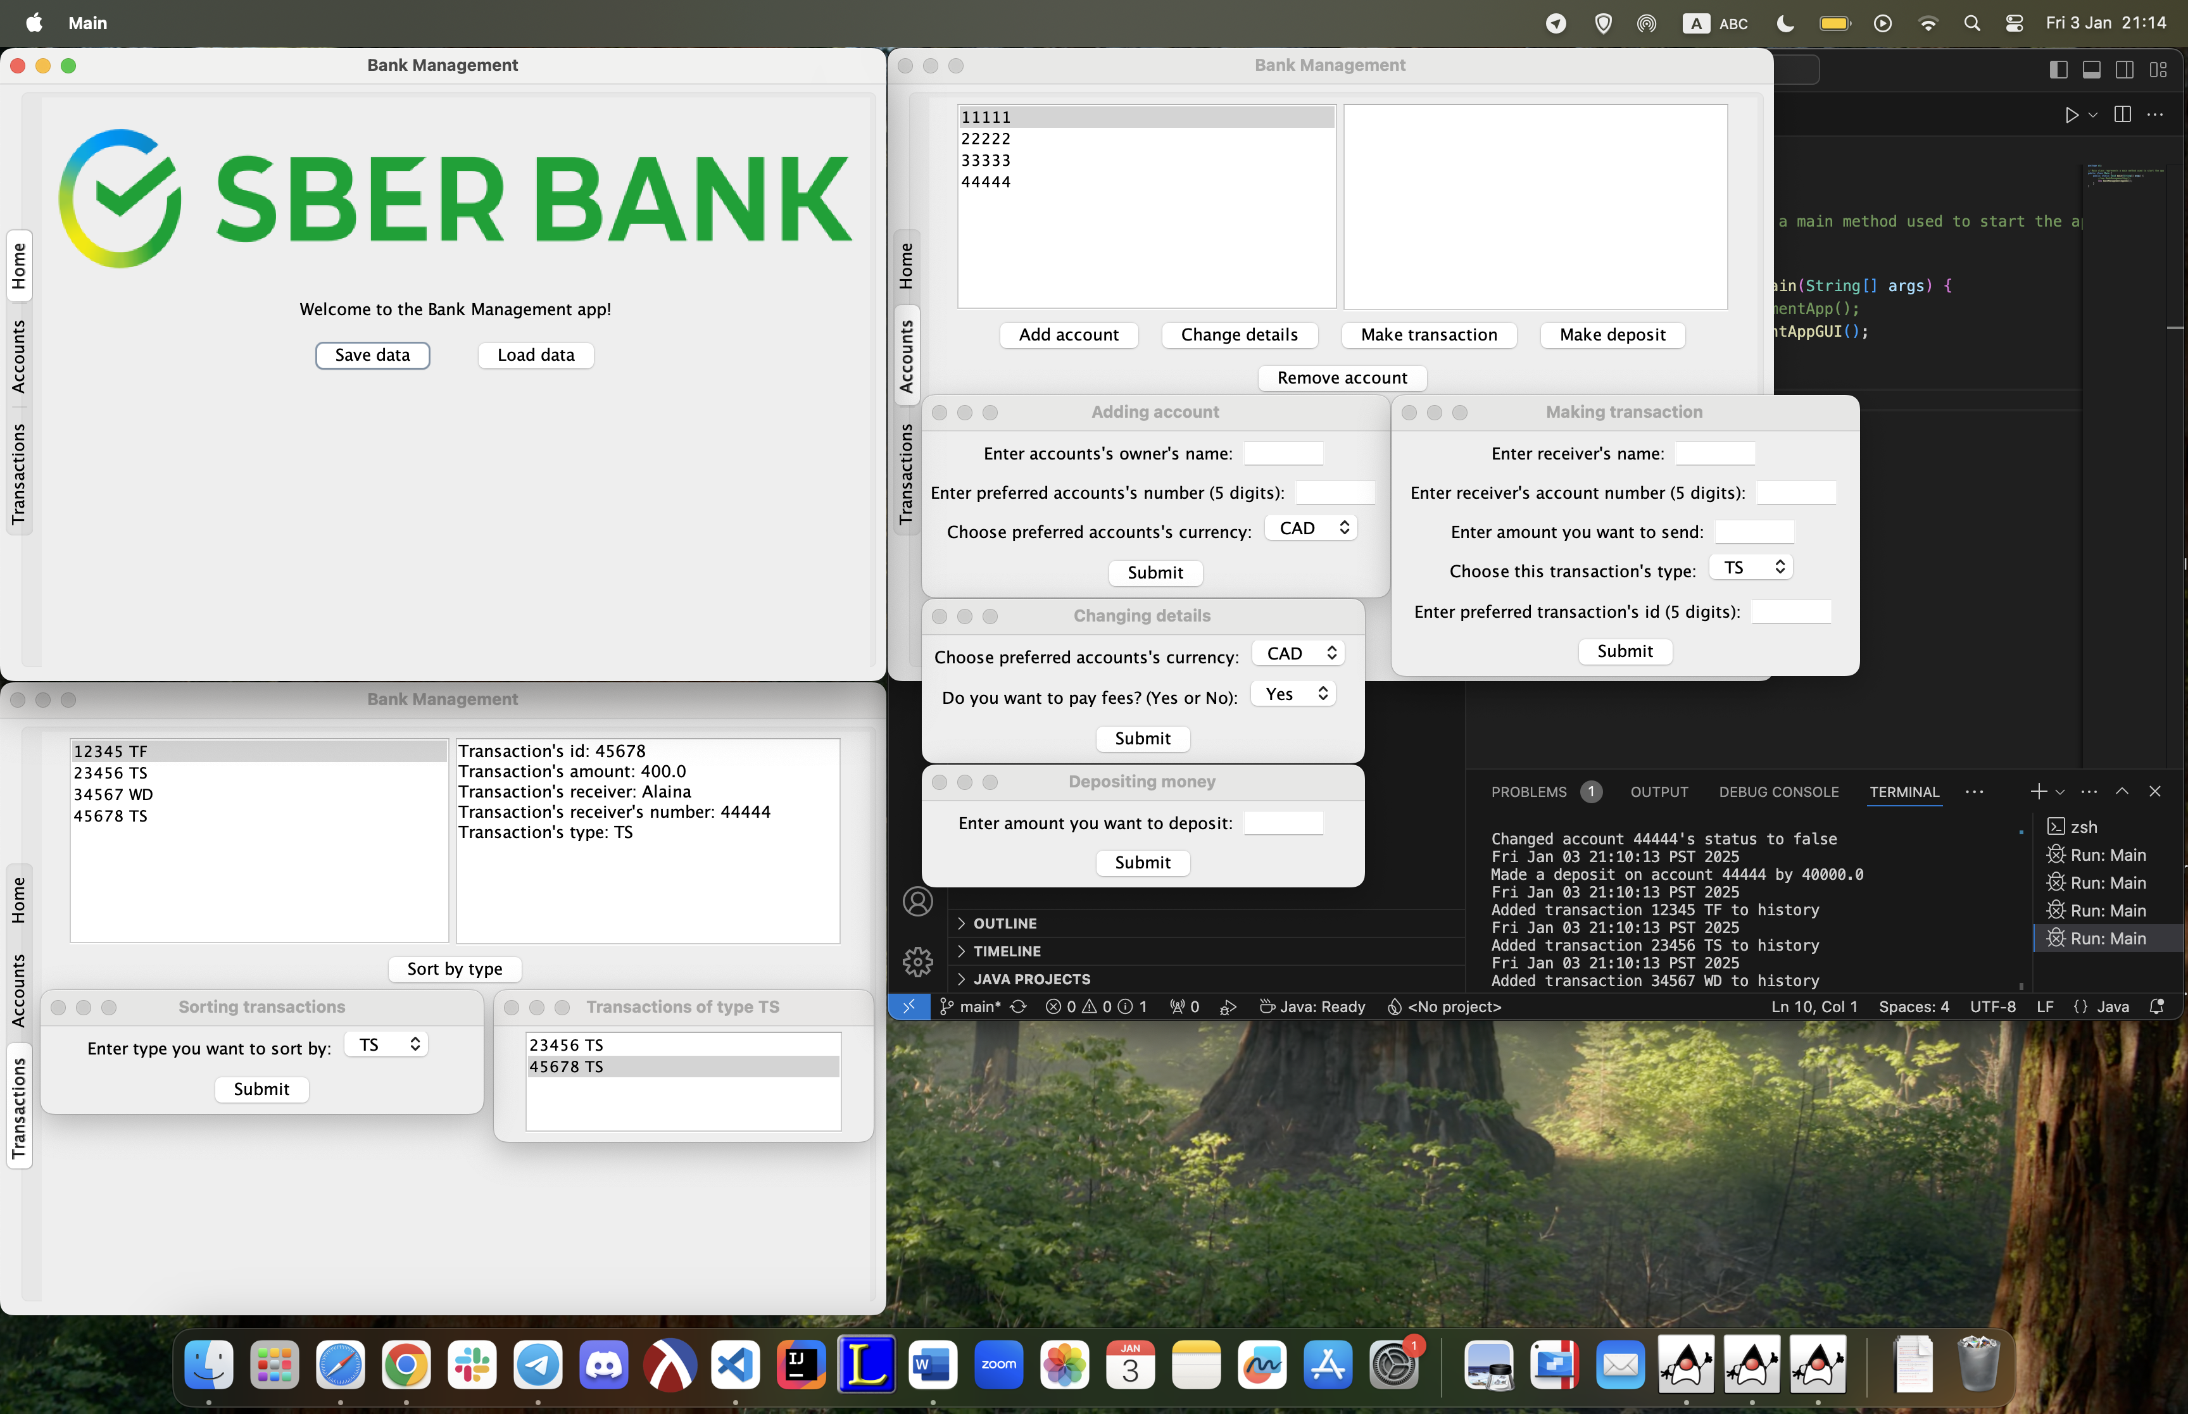The image size is (2188, 1414).
Task: Toggle the primary side bar visibility
Action: 2059,69
